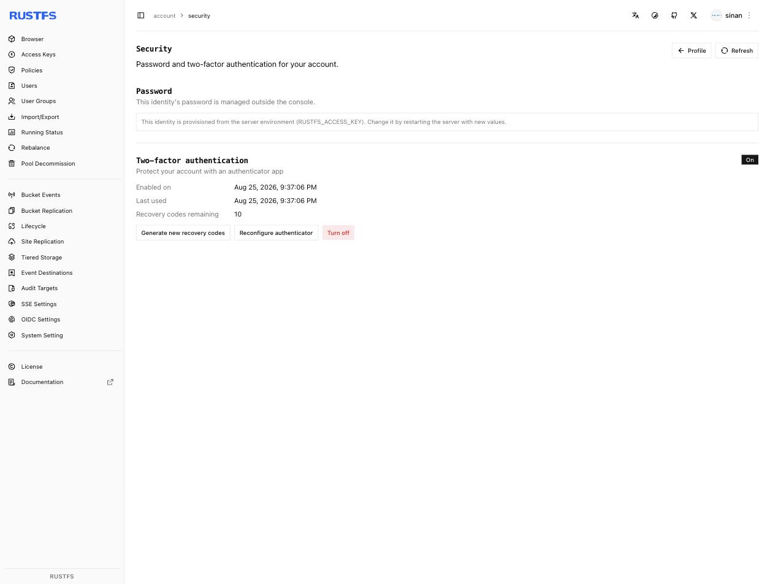
Task: Click the Password section heading
Action: [x=154, y=91]
